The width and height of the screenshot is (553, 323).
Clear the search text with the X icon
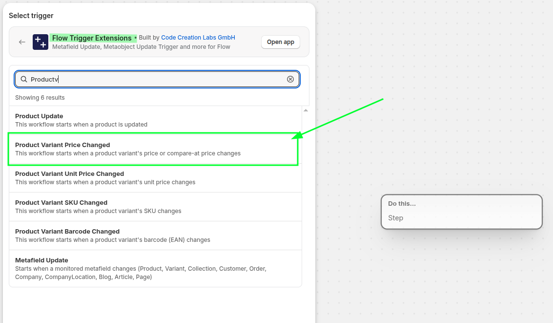pyautogui.click(x=290, y=79)
